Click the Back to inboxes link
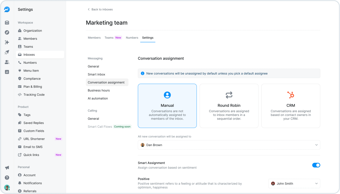 [x=100, y=9]
